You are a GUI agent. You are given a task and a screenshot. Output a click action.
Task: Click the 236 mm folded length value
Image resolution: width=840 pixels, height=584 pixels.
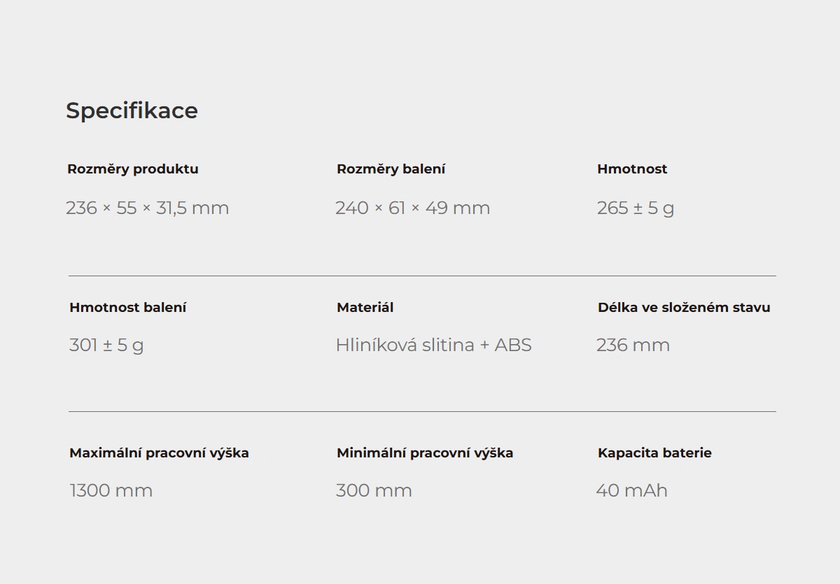pos(633,345)
